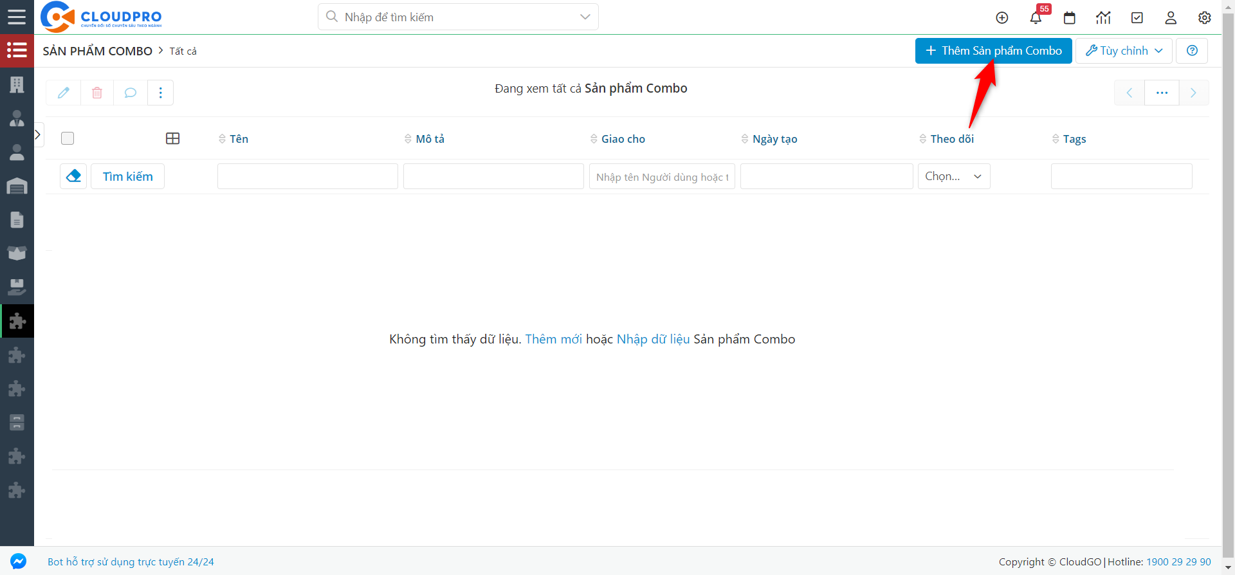Click the CloudPro logo
1235x575 pixels.
click(x=101, y=17)
